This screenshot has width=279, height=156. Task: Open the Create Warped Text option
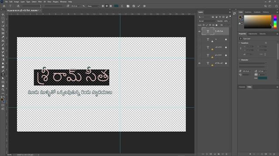[x=122, y=6]
